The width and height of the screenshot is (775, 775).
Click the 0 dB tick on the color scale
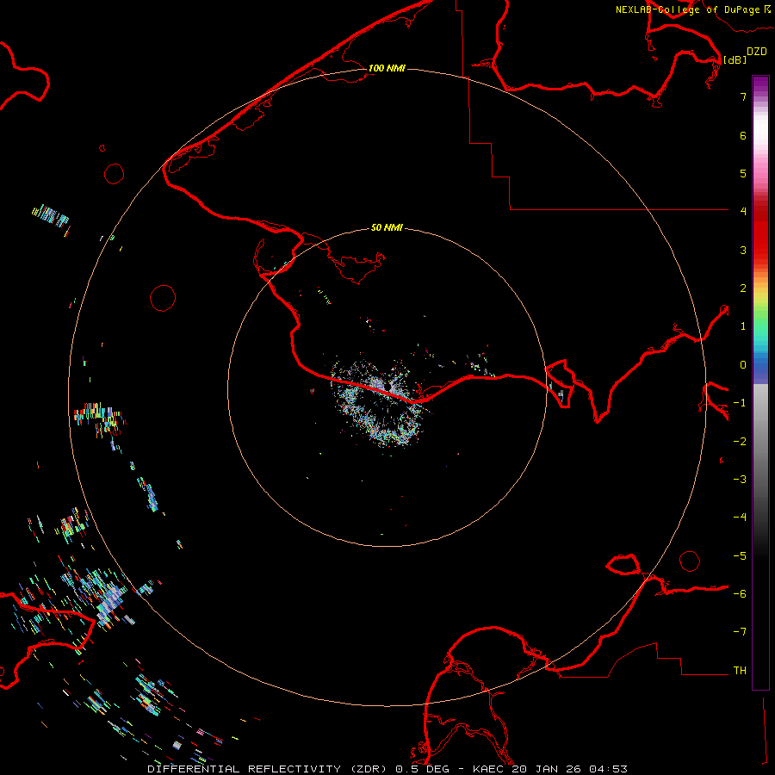[743, 365]
